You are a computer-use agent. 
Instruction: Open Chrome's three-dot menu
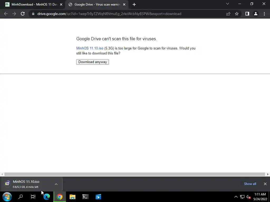pos(264,14)
